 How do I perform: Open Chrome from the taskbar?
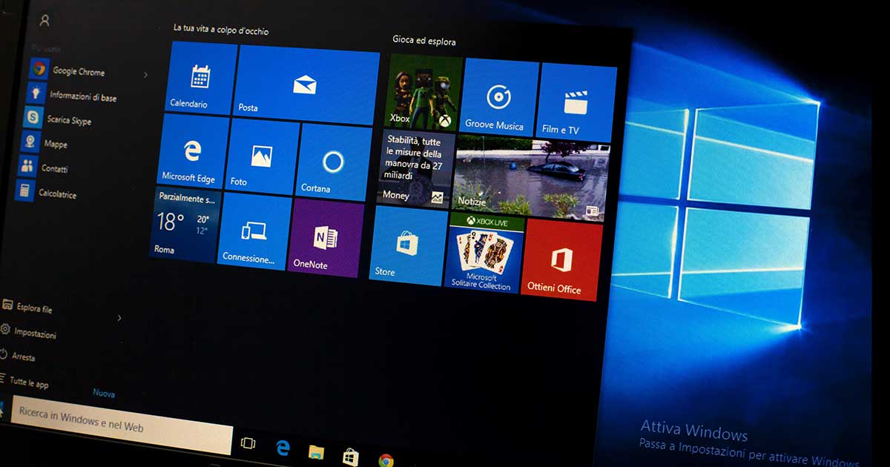click(x=386, y=460)
